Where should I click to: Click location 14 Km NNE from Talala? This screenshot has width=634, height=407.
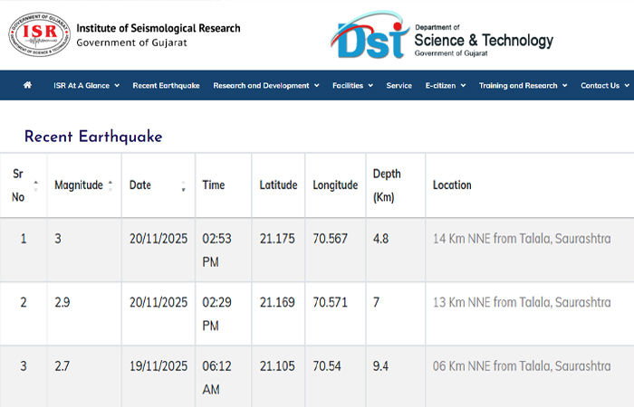521,239
